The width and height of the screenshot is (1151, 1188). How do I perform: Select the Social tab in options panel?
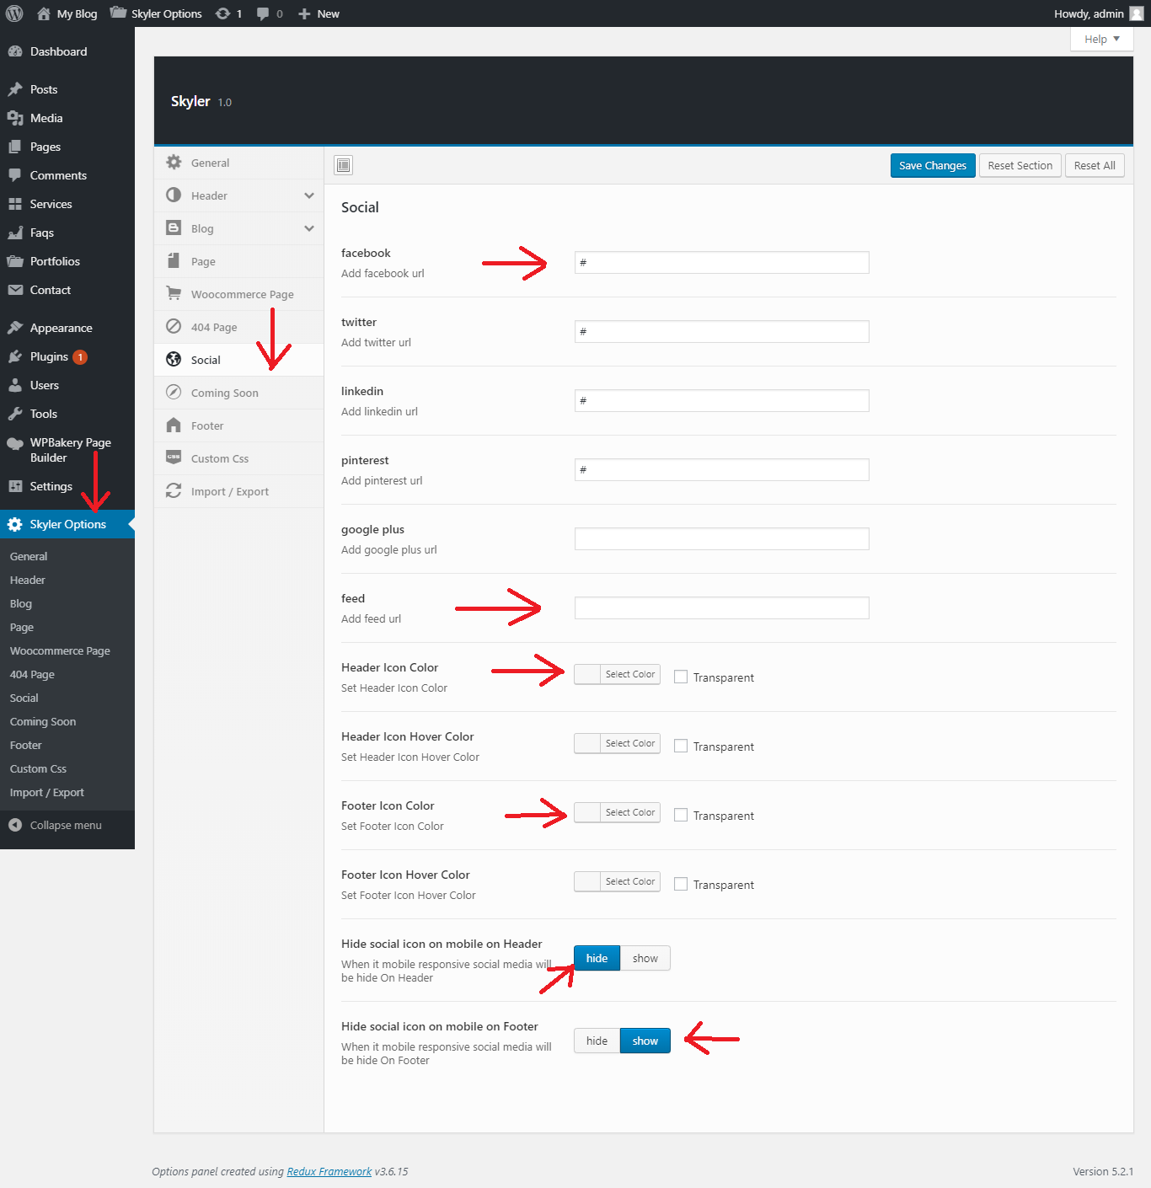pyautogui.click(x=238, y=360)
